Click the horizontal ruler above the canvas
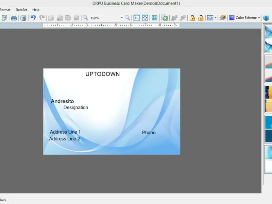272x204 pixels. pyautogui.click(x=111, y=25)
